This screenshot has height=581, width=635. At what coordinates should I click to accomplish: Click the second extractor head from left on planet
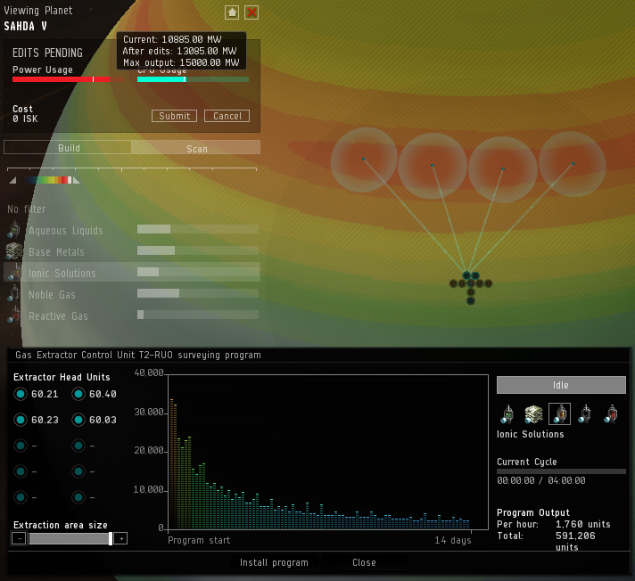(x=433, y=165)
